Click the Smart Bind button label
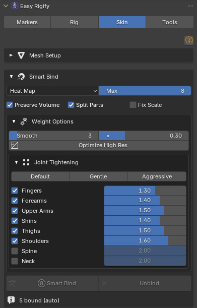The image size is (197, 308). (61, 283)
